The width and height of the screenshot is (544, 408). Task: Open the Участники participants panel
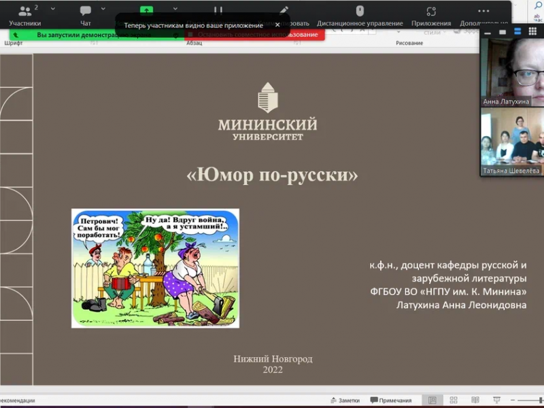24,15
